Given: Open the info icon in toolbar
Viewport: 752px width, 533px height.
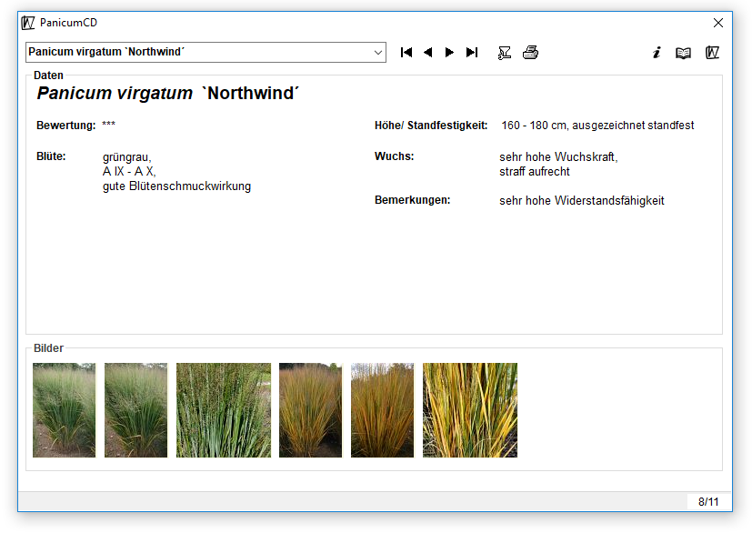Looking at the screenshot, I should click(x=657, y=53).
